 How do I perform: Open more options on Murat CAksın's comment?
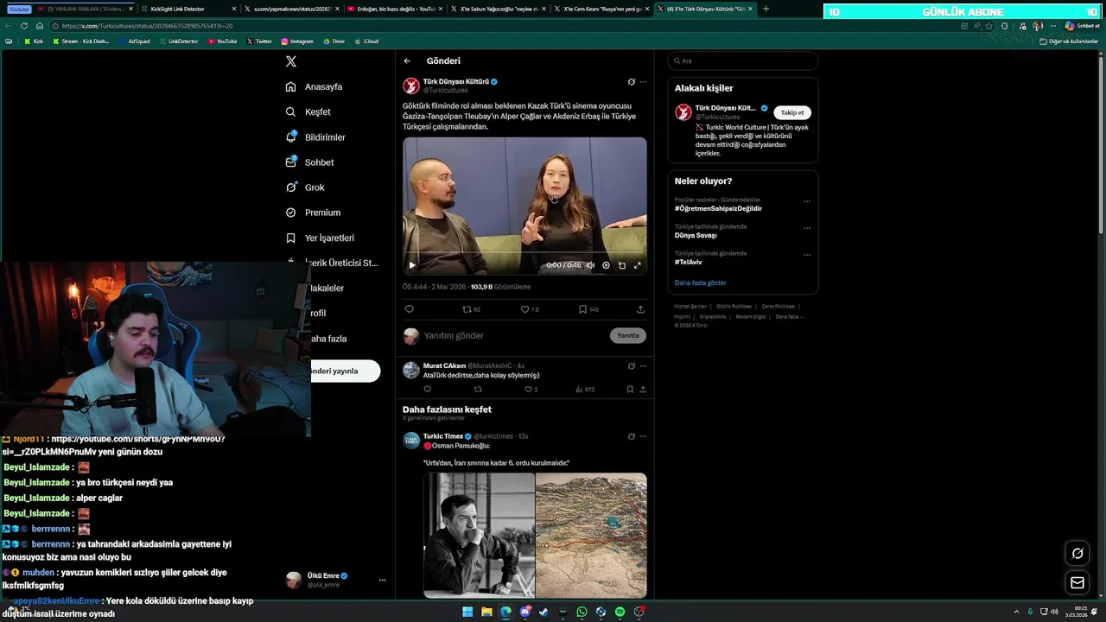643,366
